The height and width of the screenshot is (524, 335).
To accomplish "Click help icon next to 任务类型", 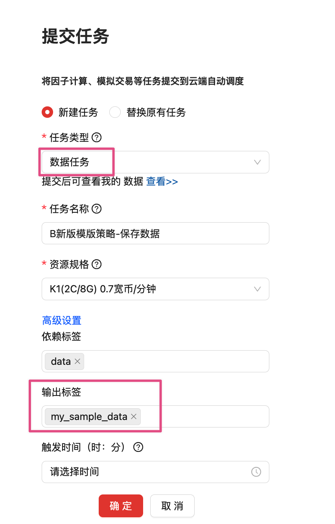I will click(x=96, y=138).
